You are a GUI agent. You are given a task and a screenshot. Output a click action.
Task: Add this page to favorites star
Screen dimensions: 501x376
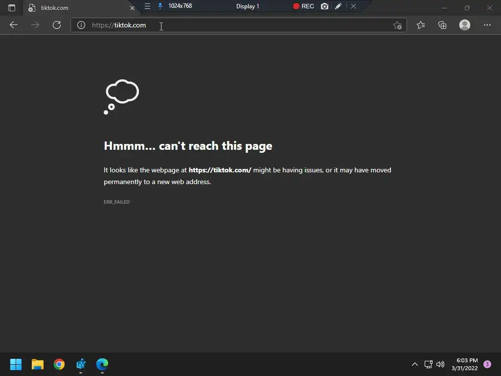[x=397, y=25]
